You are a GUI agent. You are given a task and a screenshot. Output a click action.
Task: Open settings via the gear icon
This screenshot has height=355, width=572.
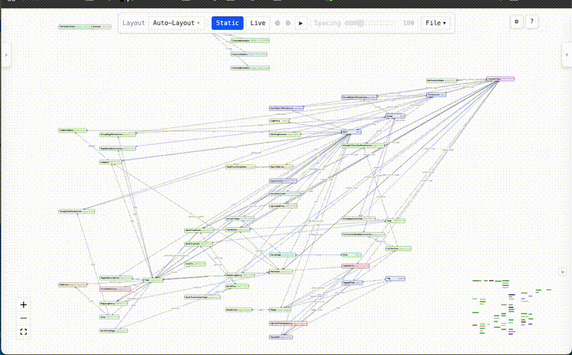517,22
